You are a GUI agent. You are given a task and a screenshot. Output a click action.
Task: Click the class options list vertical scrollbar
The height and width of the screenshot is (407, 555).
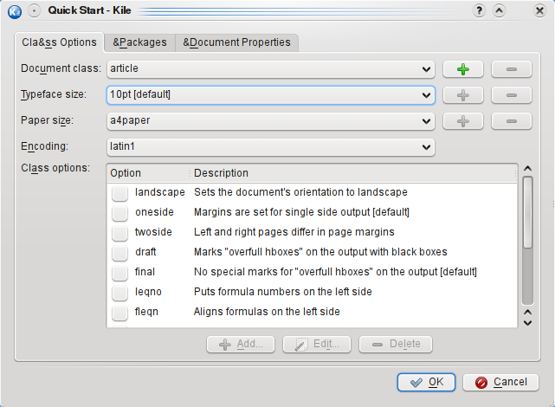click(x=527, y=212)
